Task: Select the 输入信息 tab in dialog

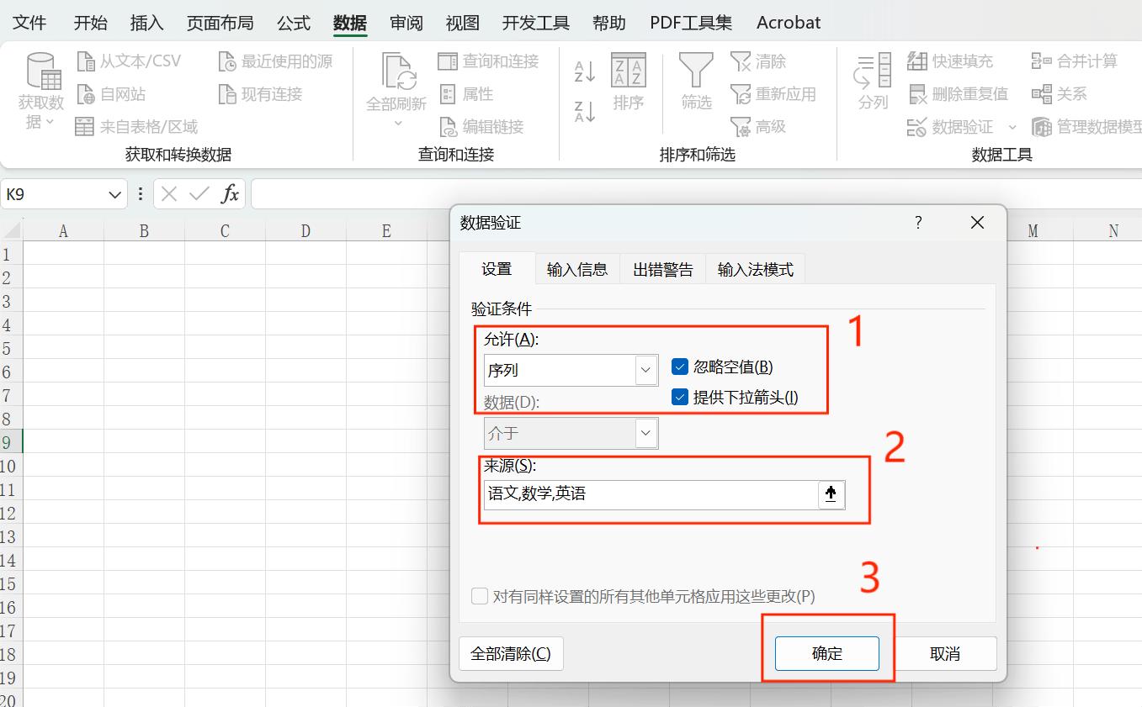Action: (577, 269)
